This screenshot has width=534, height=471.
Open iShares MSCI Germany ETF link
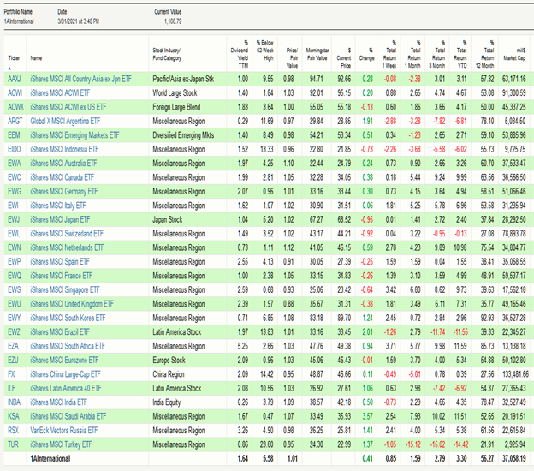pos(63,192)
